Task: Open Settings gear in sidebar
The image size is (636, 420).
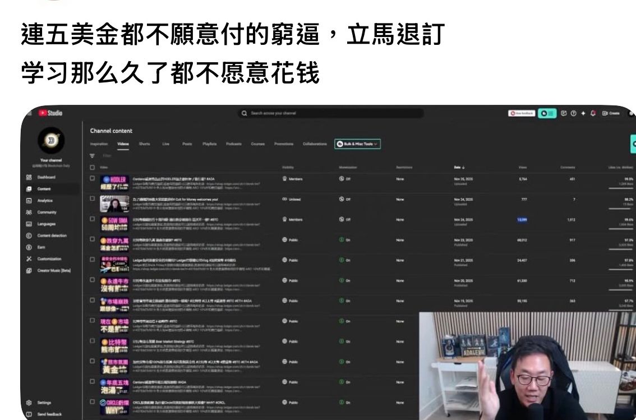Action: tap(29, 402)
